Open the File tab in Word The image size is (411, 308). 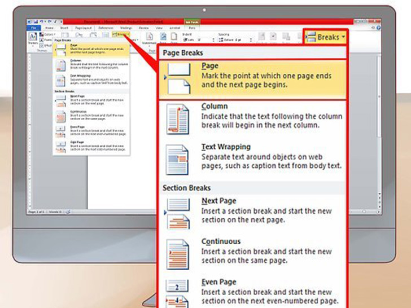(33, 28)
